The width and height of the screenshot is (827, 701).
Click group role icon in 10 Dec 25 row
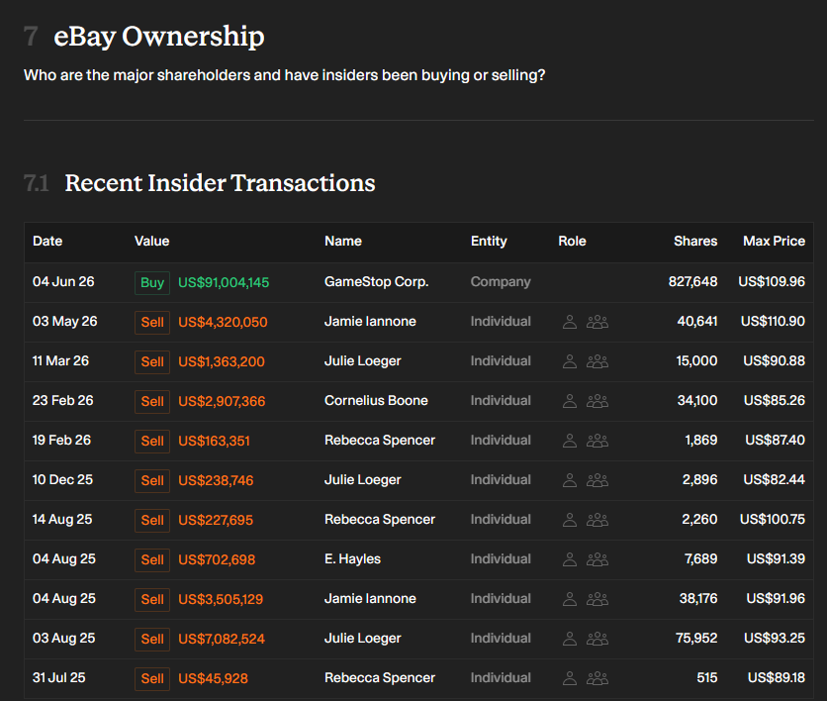pyautogui.click(x=597, y=480)
